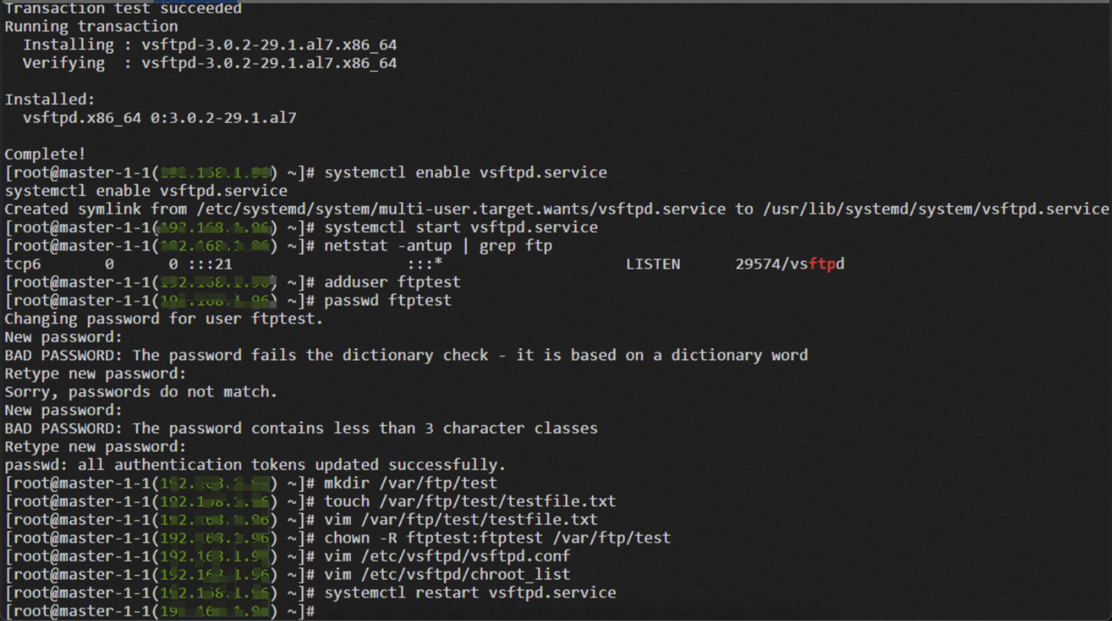Click the 'vim /etc/vsftpd/chroot_list' command

click(x=446, y=574)
